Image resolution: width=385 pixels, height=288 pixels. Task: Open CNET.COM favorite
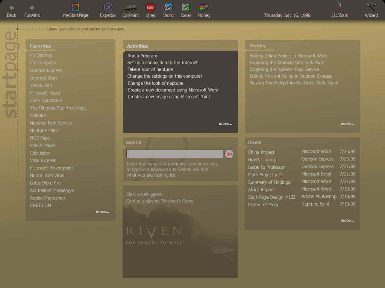click(x=41, y=205)
